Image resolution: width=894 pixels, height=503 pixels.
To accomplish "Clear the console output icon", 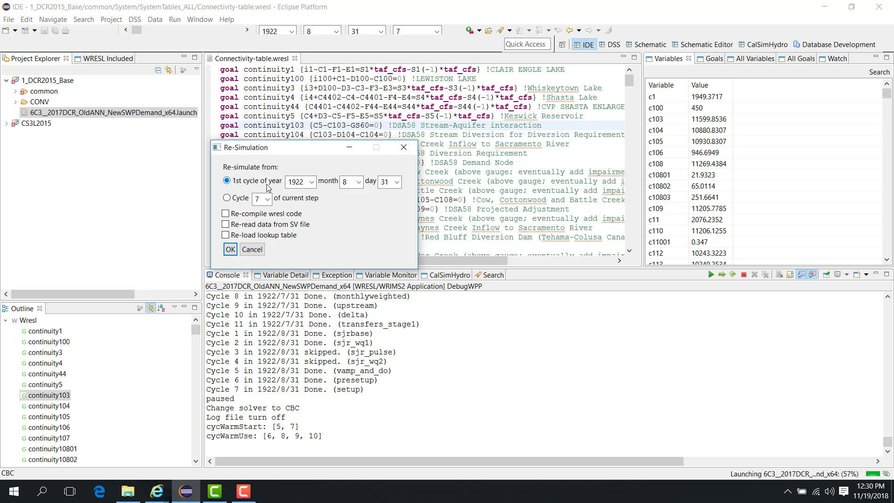I will (779, 275).
